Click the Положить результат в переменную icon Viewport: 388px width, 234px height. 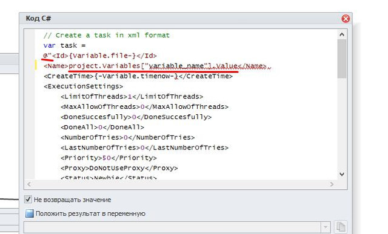[30, 213]
